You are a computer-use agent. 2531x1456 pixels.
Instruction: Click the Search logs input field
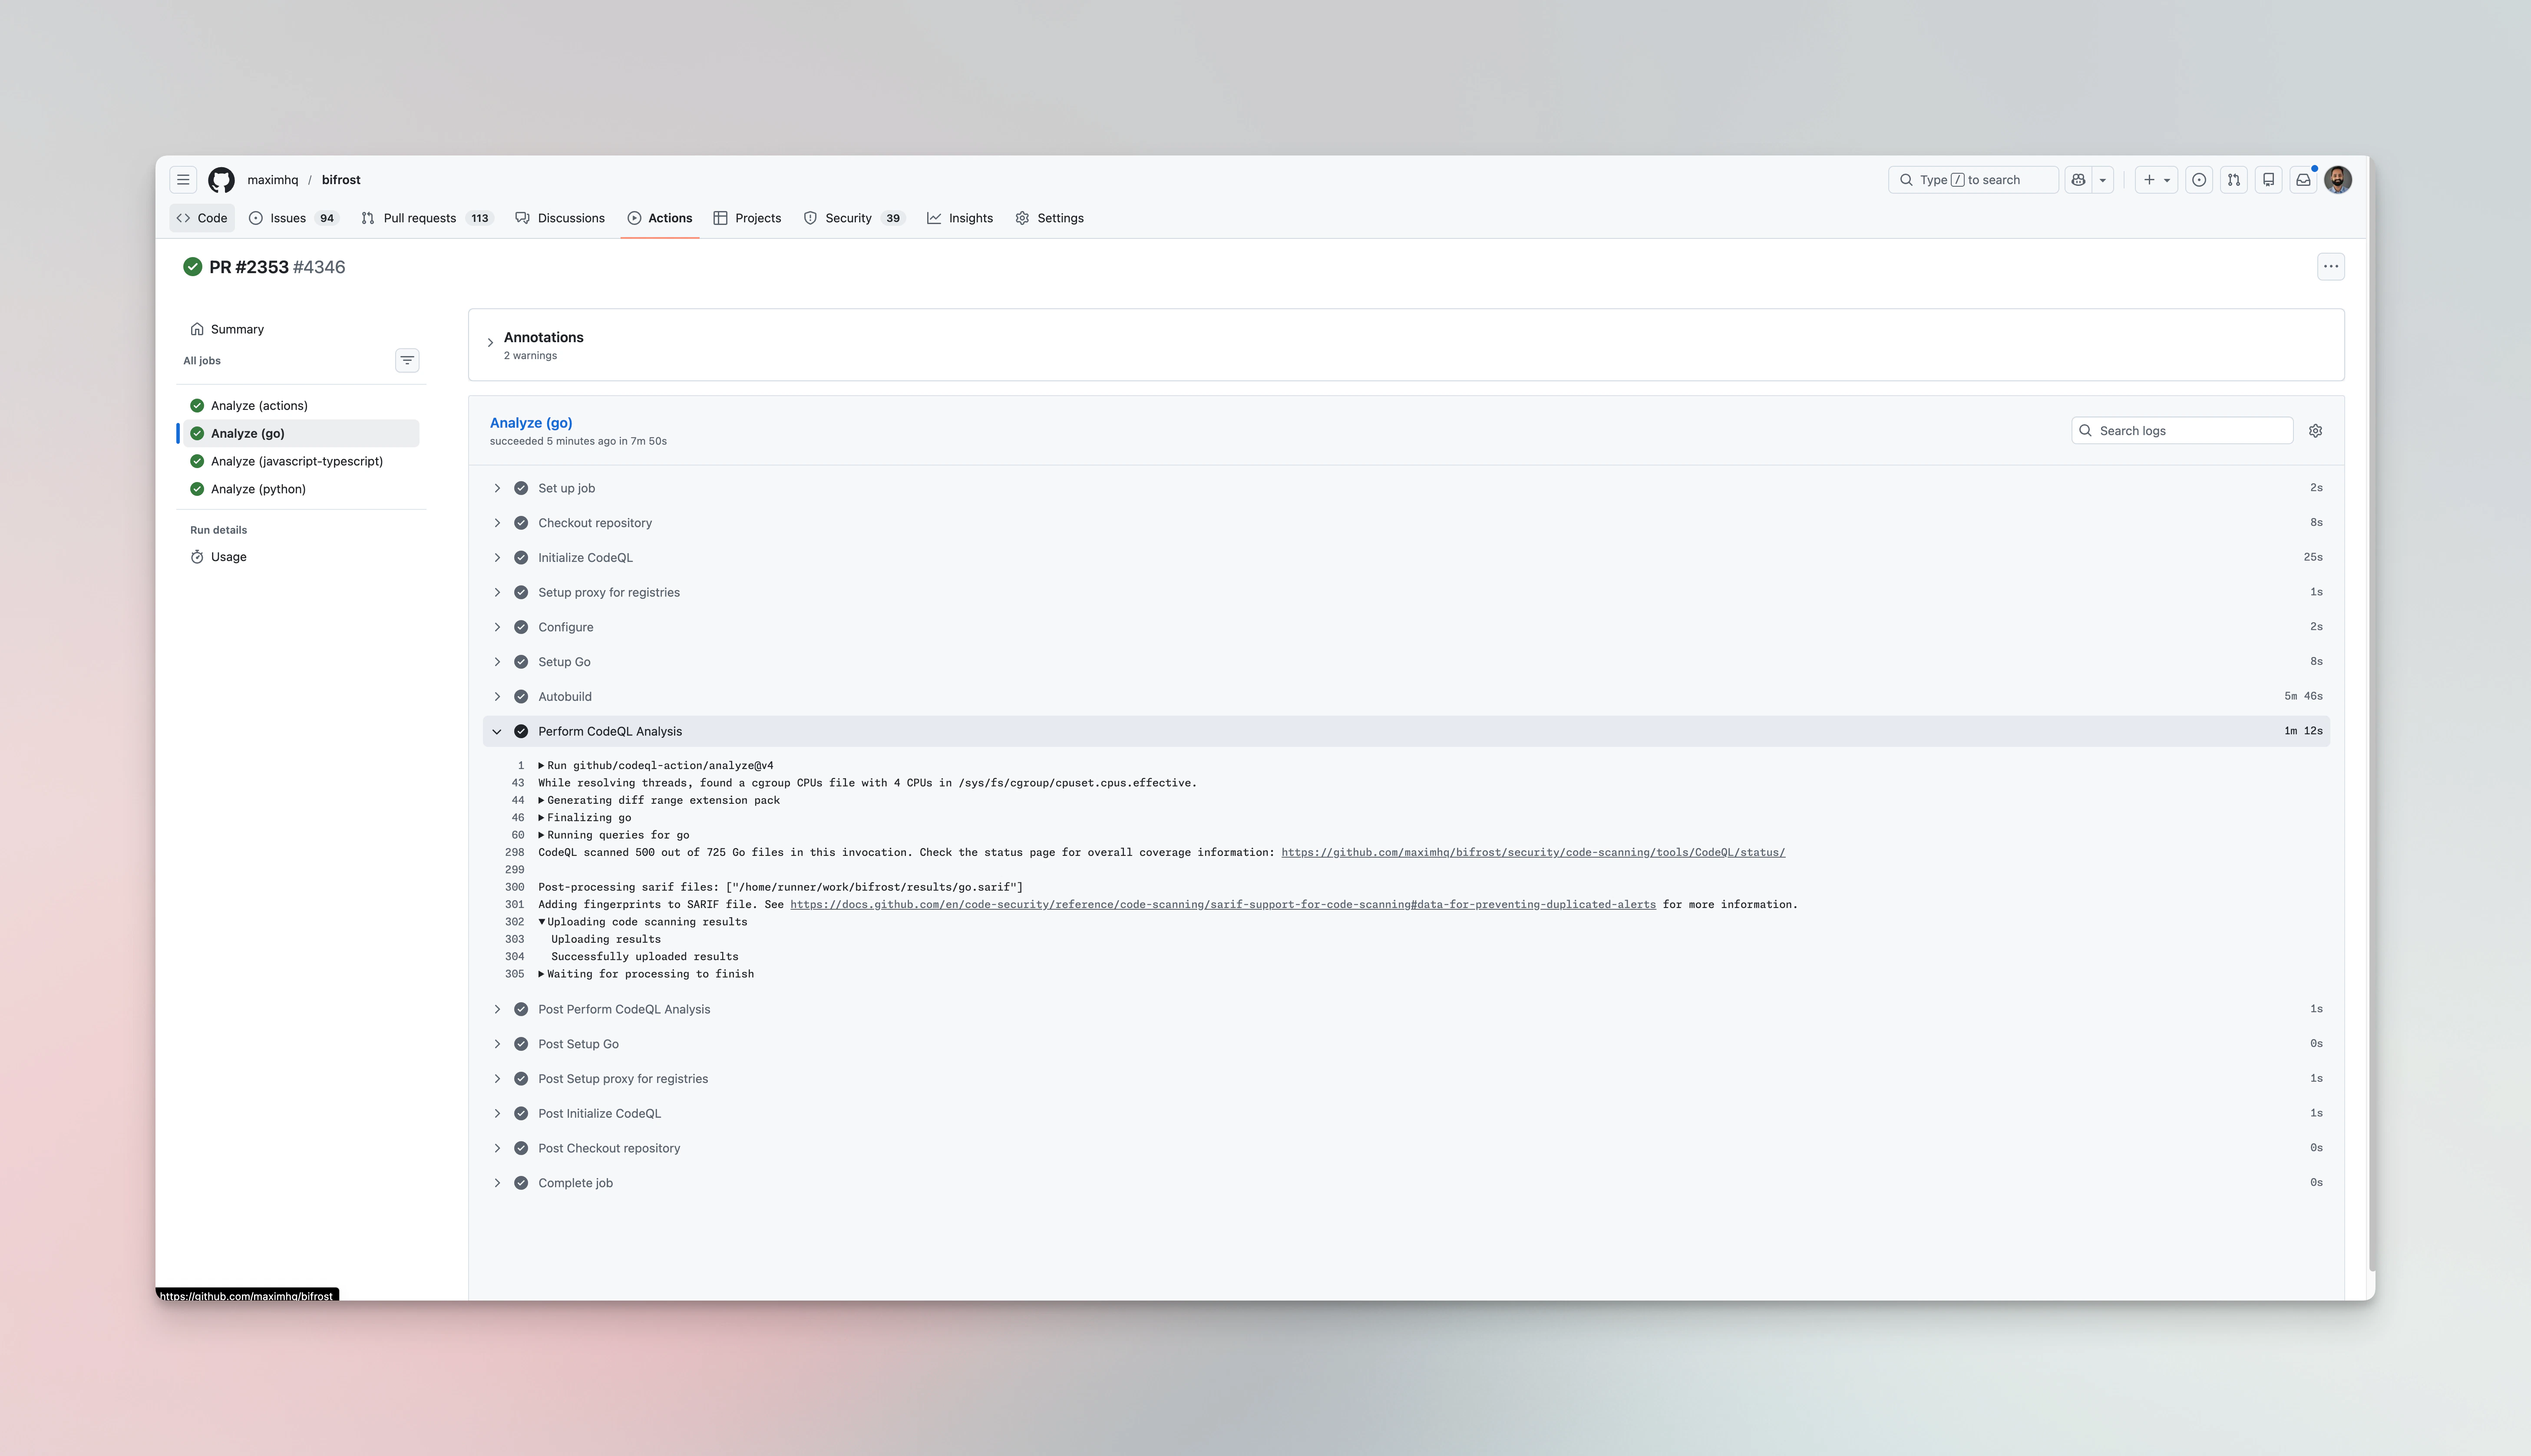[2180, 430]
